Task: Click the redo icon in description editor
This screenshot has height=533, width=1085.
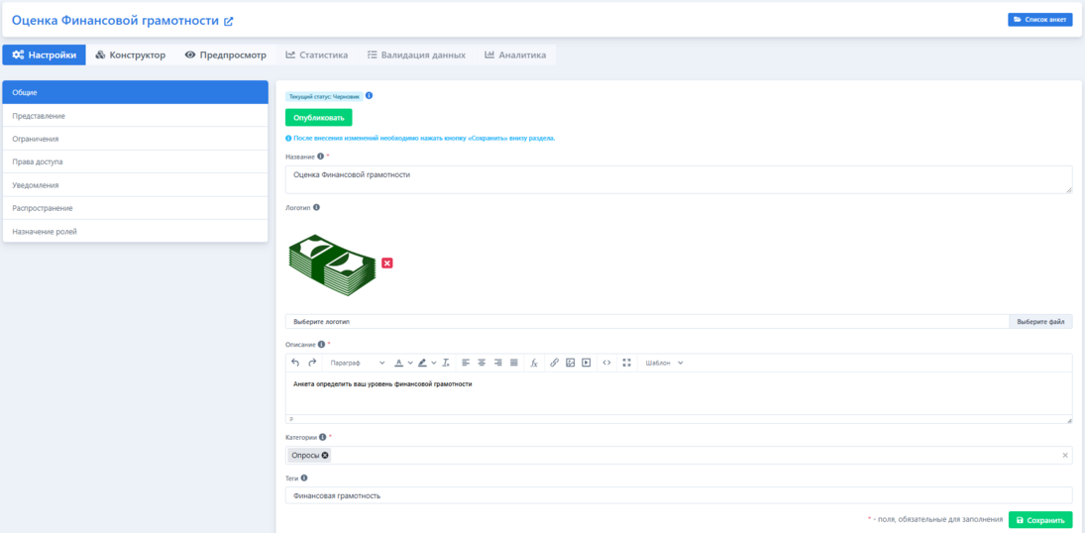Action: pyautogui.click(x=311, y=364)
